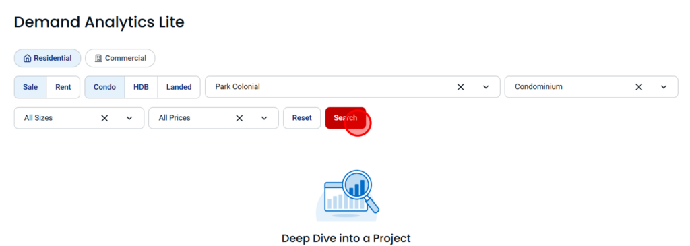This screenshot has width=690, height=246.
Task: Select the Landed property type
Action: pos(179,87)
